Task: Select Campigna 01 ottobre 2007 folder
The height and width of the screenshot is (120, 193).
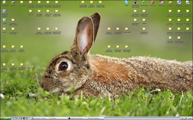Action: coord(83,4)
